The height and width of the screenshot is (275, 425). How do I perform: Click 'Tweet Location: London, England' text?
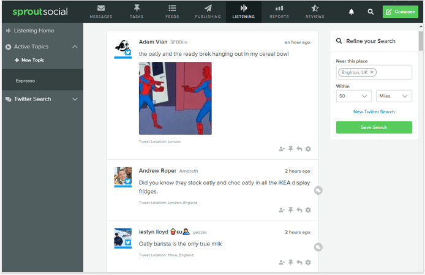pos(168,203)
